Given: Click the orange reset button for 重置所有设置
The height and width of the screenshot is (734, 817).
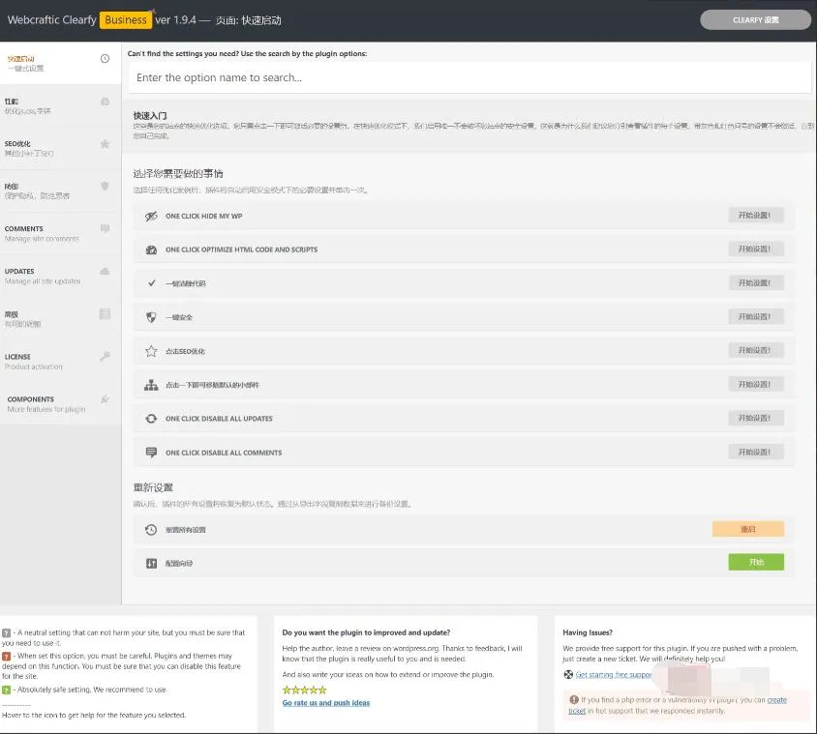Looking at the screenshot, I should [748, 529].
